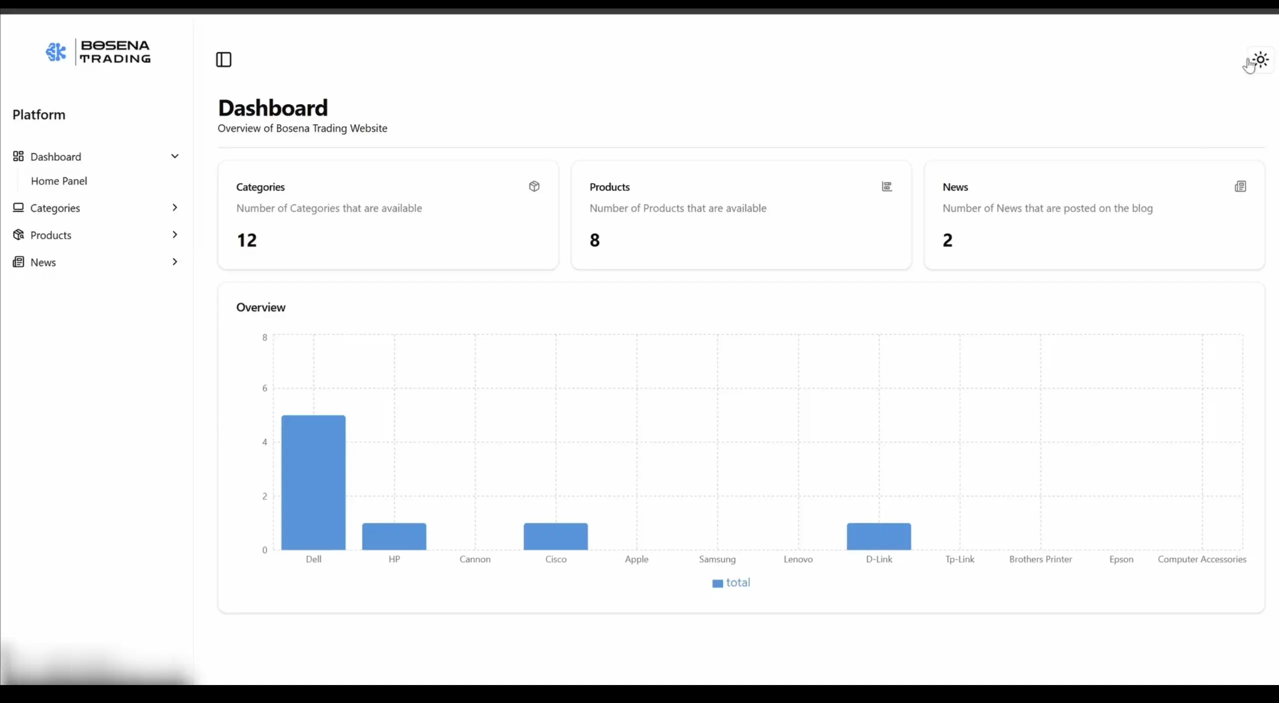The width and height of the screenshot is (1279, 703).
Task: Click the Computer Accessories axis label
Action: click(1202, 559)
